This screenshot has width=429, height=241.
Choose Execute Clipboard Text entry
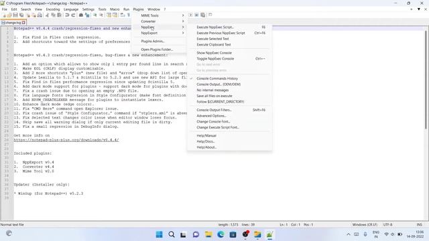point(229,45)
